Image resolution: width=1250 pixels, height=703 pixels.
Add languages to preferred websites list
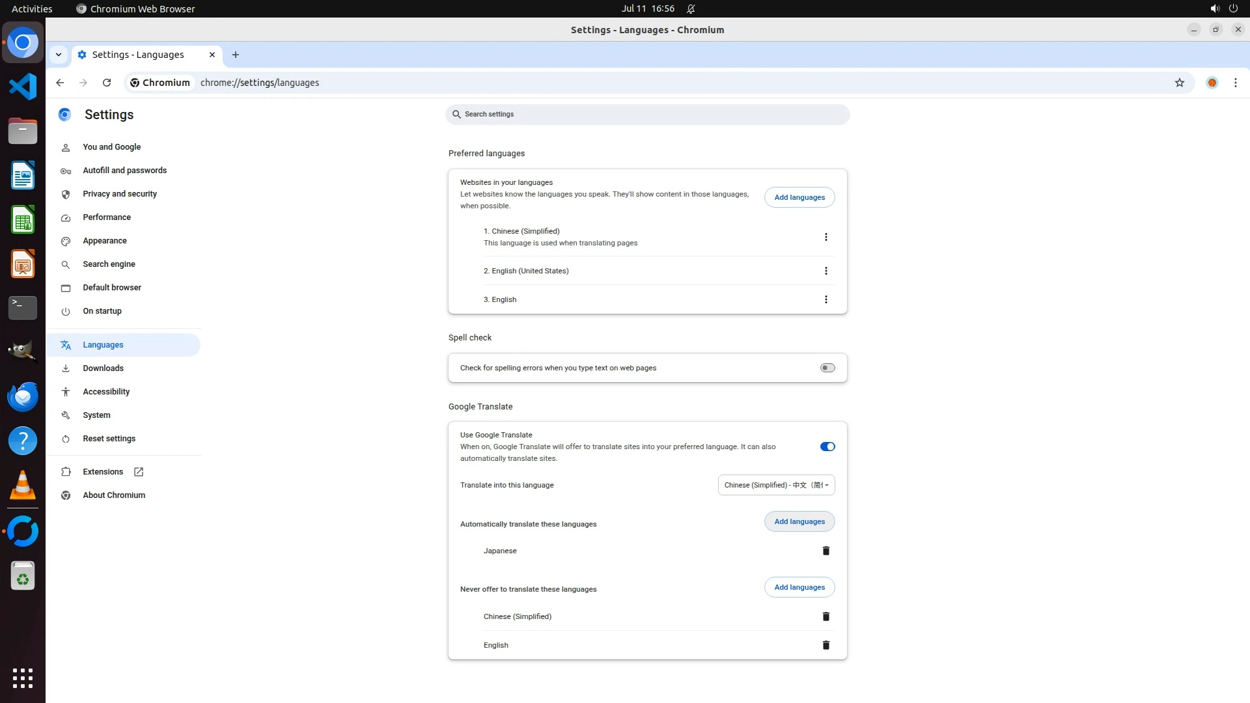pos(799,197)
